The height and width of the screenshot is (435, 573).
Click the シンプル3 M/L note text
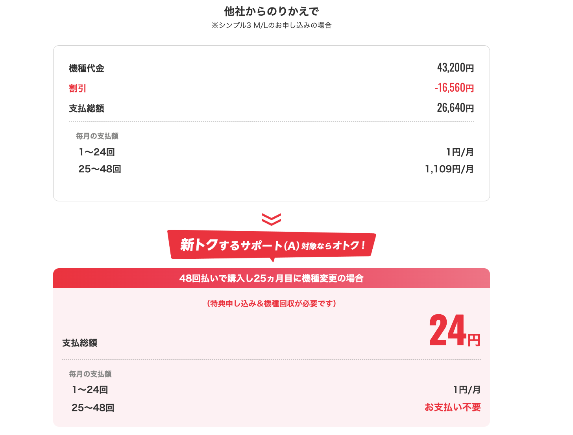click(271, 26)
